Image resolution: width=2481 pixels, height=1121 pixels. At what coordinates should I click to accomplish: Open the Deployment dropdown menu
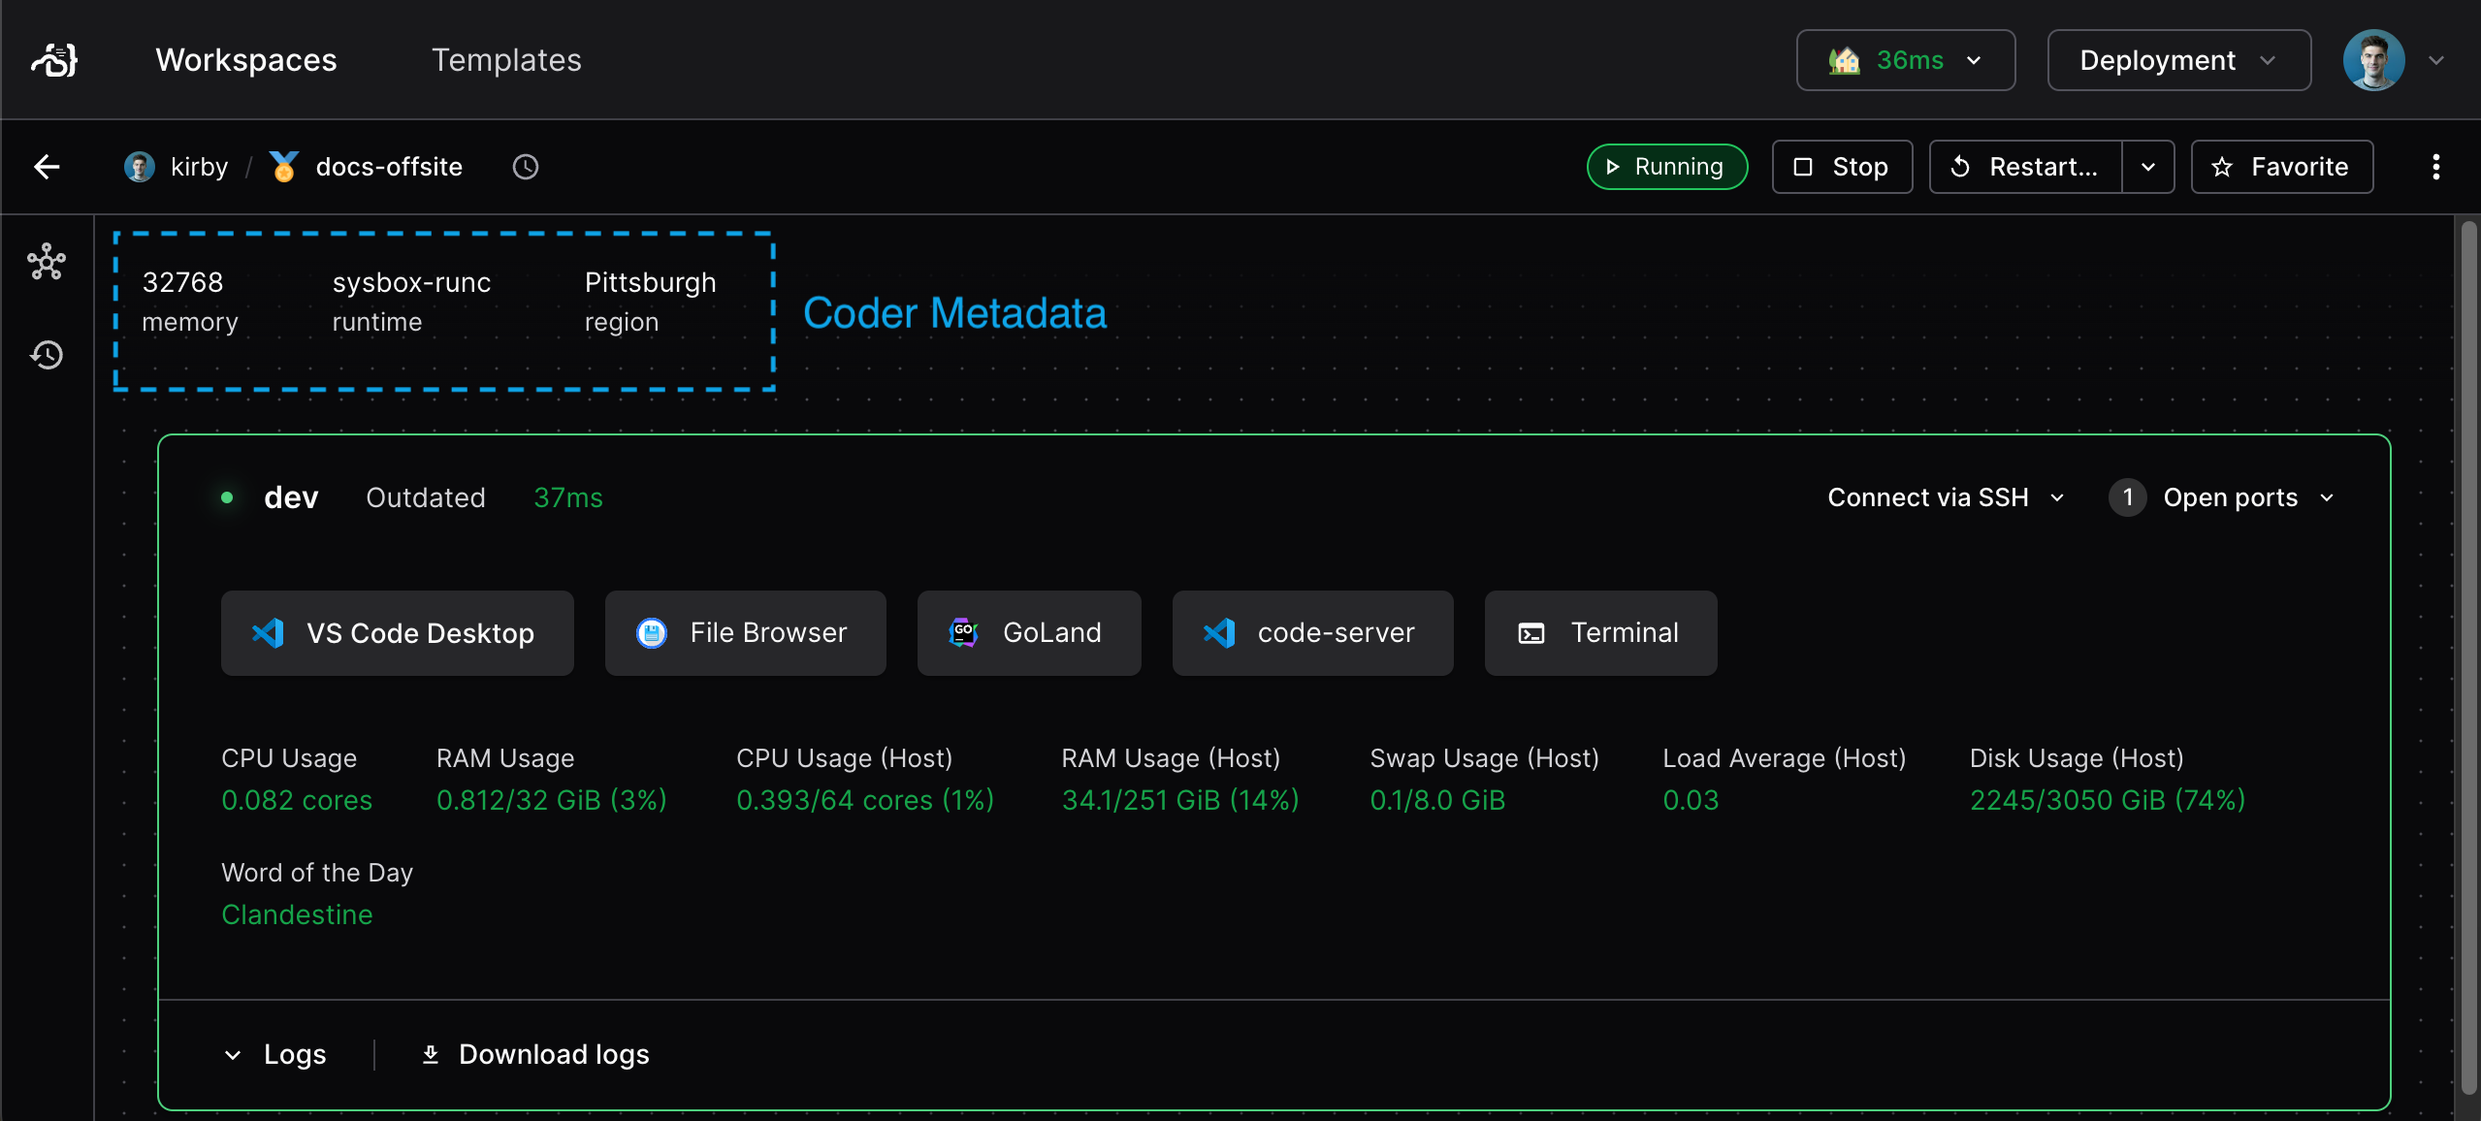pyautogui.click(x=2178, y=60)
